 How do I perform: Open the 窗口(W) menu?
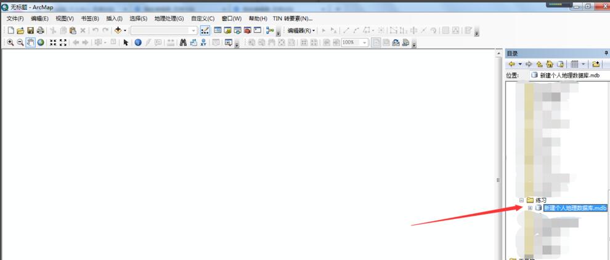point(232,18)
